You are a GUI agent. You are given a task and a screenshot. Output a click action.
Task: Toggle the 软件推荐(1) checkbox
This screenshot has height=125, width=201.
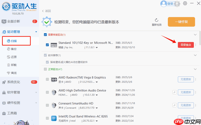click(x=45, y=55)
